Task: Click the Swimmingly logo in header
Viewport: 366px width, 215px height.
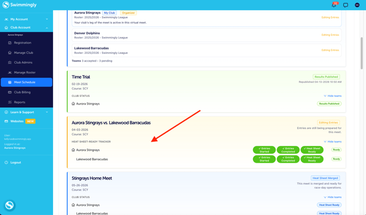Action: pos(20,5)
